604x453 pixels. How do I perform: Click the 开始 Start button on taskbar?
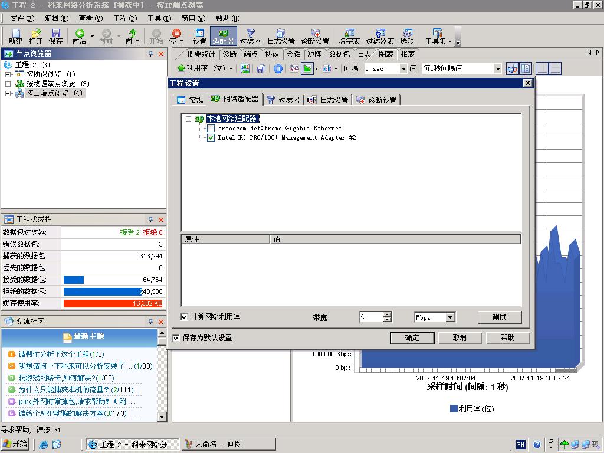15,444
